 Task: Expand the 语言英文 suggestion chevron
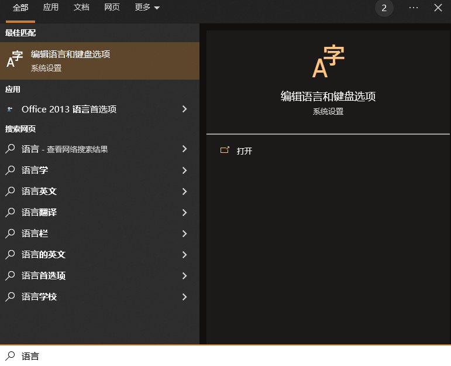[184, 191]
